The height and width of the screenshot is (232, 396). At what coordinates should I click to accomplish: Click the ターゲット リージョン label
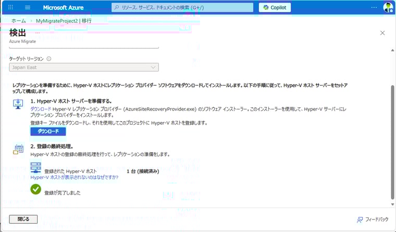[26, 58]
